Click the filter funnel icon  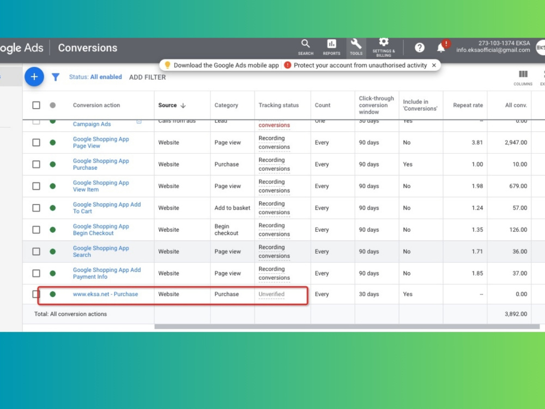click(56, 77)
